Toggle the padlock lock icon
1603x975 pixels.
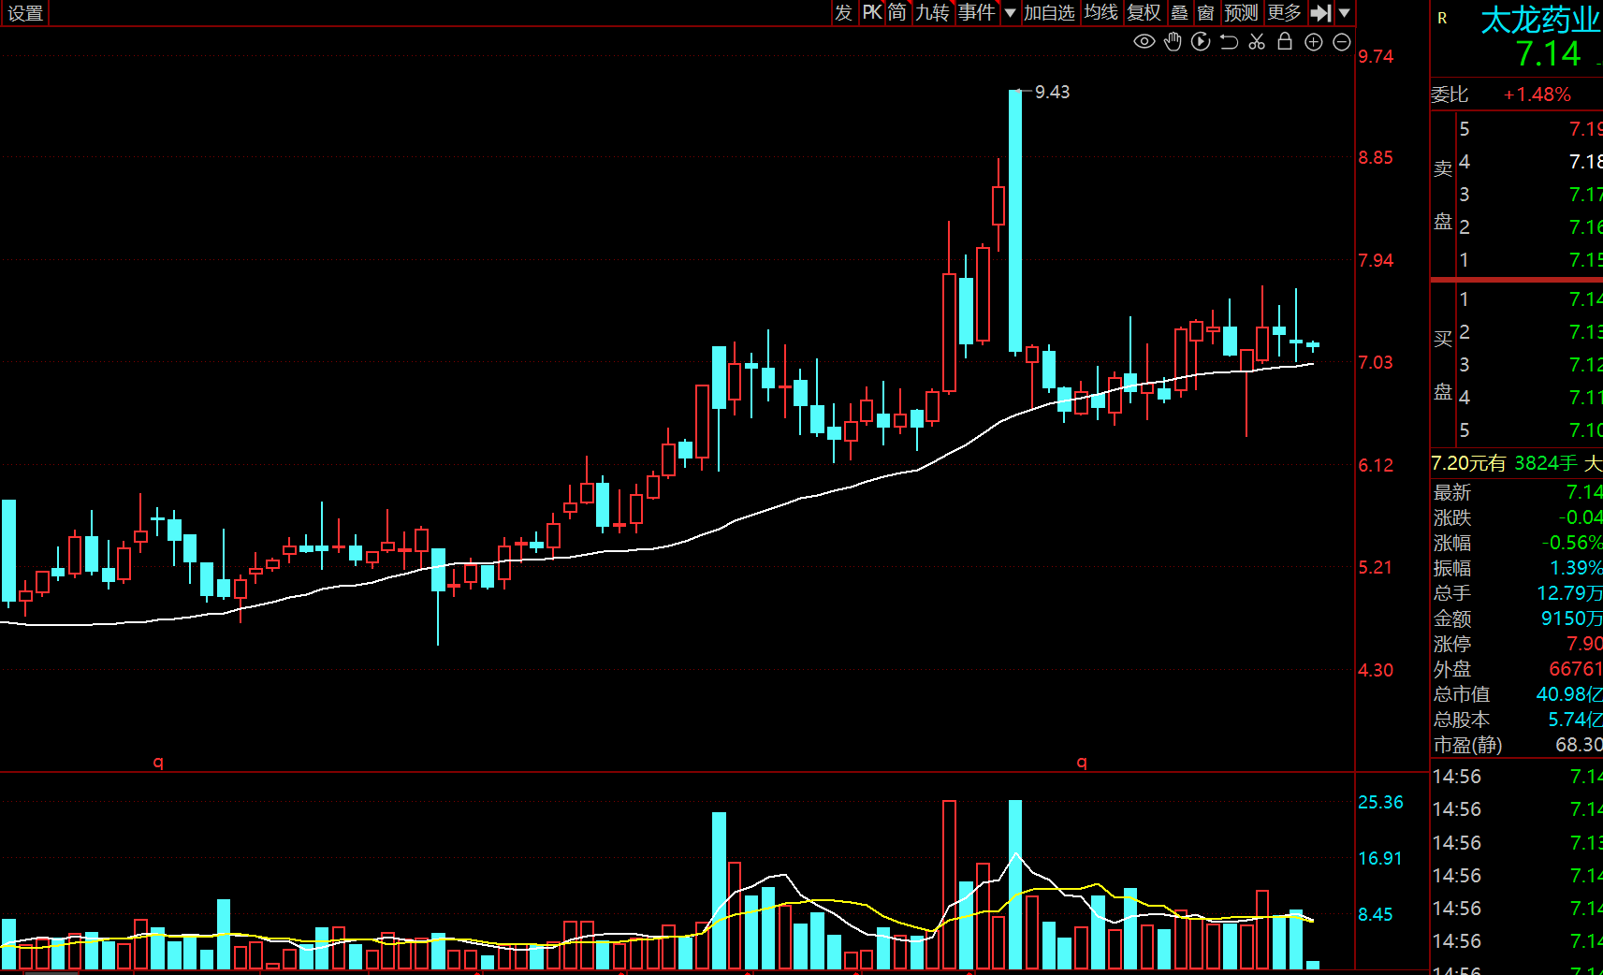click(1285, 41)
